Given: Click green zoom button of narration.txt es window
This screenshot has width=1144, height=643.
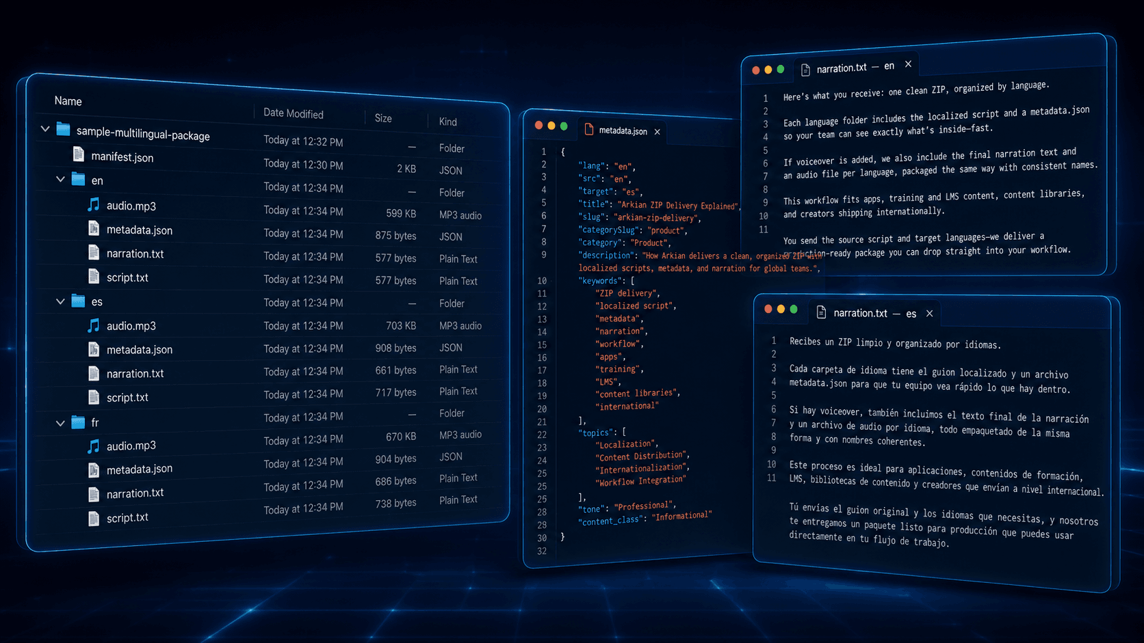Looking at the screenshot, I should pyautogui.click(x=794, y=310).
